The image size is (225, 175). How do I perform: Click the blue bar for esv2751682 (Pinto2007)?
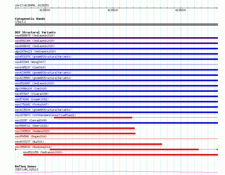click(116, 107)
